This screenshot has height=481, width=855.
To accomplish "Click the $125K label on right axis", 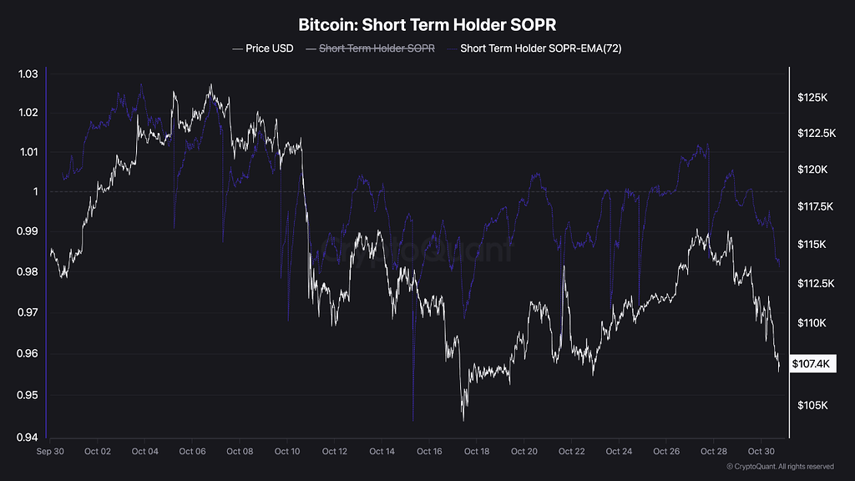I will coord(812,98).
